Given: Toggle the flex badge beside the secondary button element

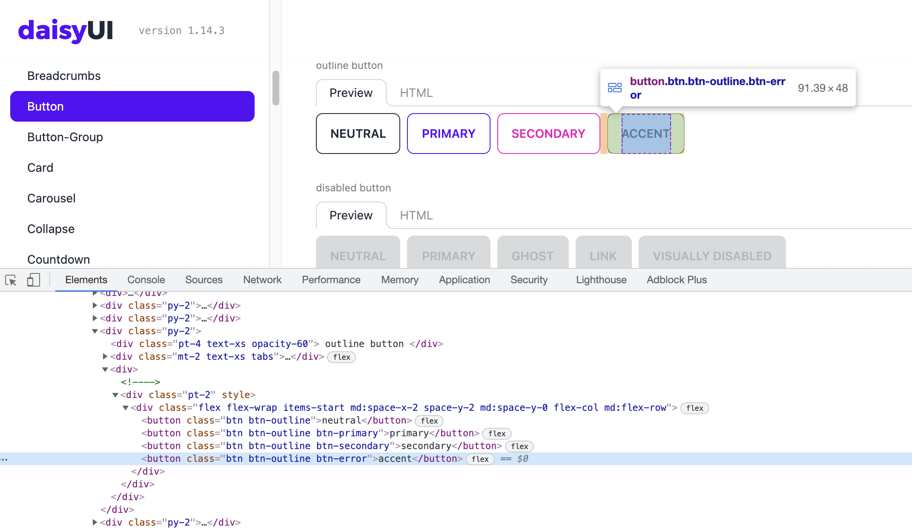Looking at the screenshot, I should coord(519,446).
